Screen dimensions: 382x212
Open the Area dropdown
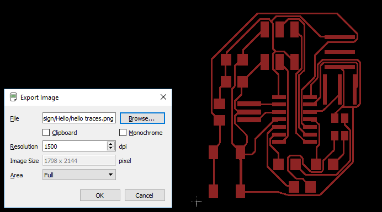[x=79, y=175]
